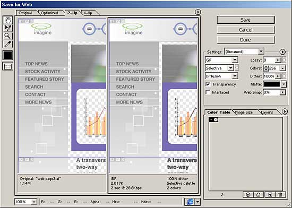
Task: Toggle slices visibility icon
Action: tap(8, 66)
